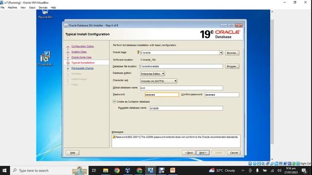Open the VirtualBox View menu
The width and height of the screenshot is (312, 175).
pyautogui.click(x=23, y=8)
